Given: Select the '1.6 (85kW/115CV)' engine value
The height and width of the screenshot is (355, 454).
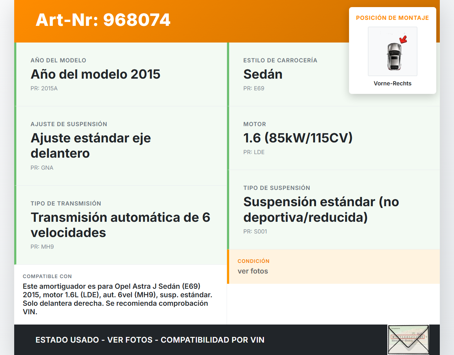Looking at the screenshot, I should click(x=298, y=138).
